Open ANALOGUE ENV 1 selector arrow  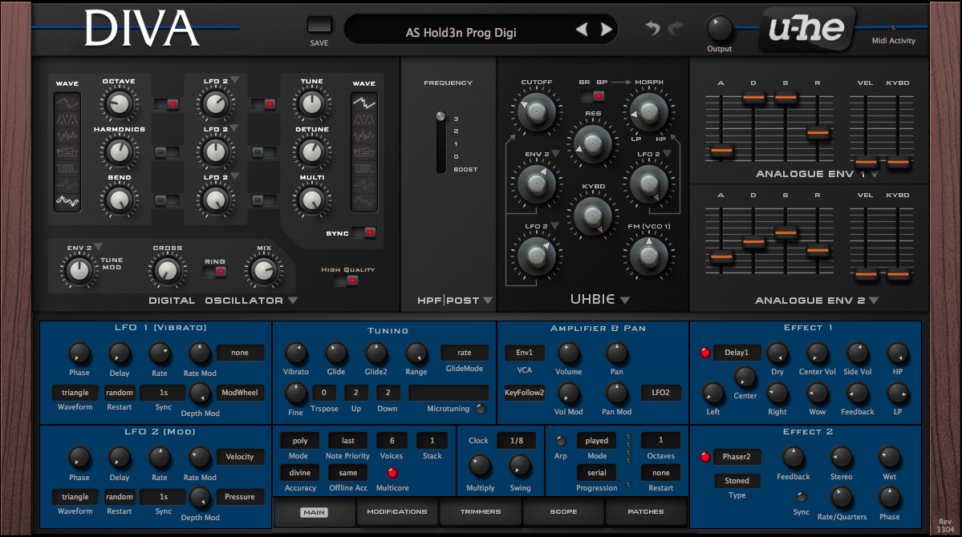click(x=874, y=174)
